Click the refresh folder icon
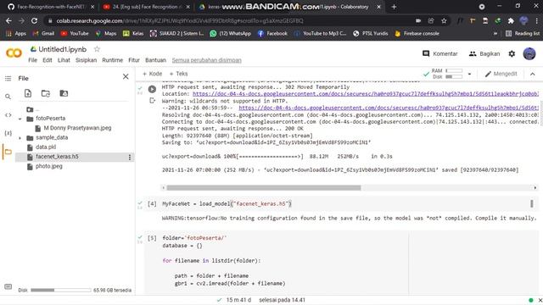This screenshot has height=305, width=543. coord(46,93)
